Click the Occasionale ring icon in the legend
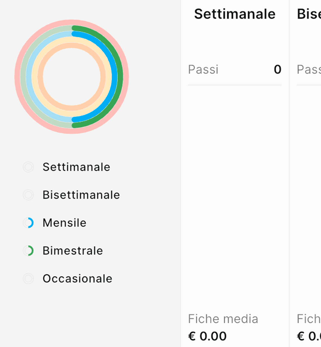 click(x=28, y=278)
